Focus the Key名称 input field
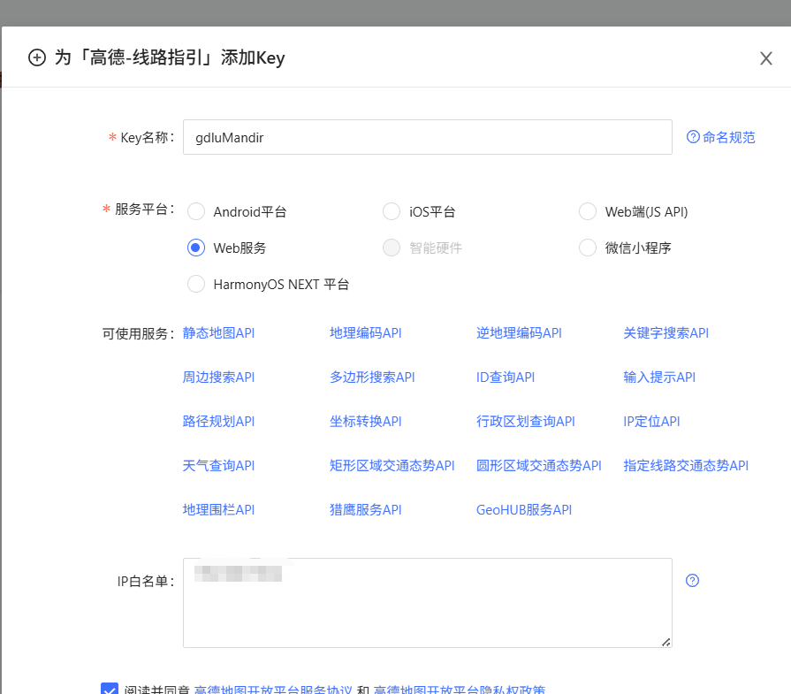The image size is (791, 694). 427,137
